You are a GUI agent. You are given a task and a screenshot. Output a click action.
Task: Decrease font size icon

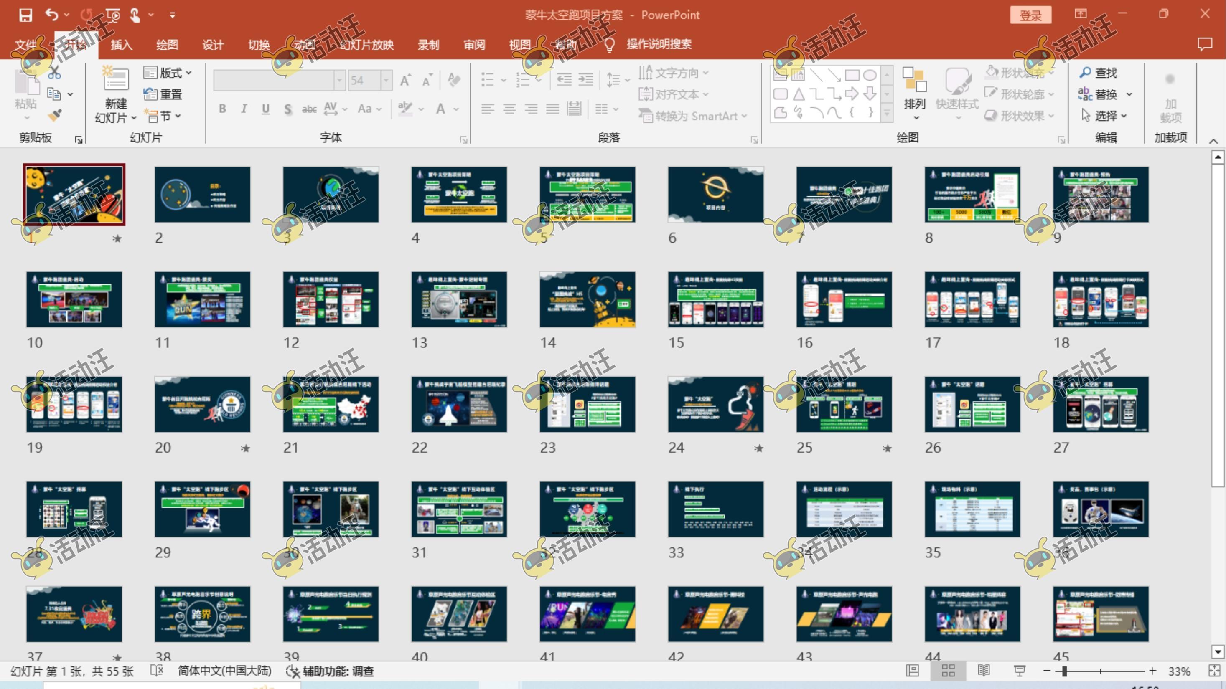[x=427, y=80]
